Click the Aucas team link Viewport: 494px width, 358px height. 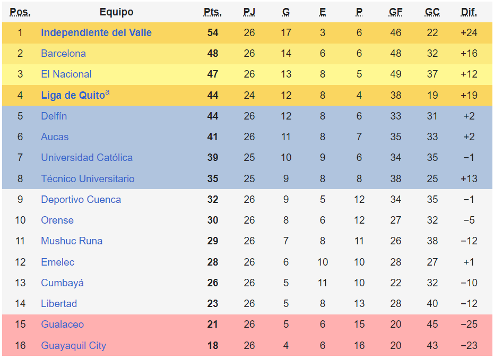55,137
